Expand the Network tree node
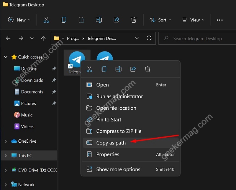Image resolution: width=236 pixels, height=190 pixels. pyautogui.click(x=6, y=185)
